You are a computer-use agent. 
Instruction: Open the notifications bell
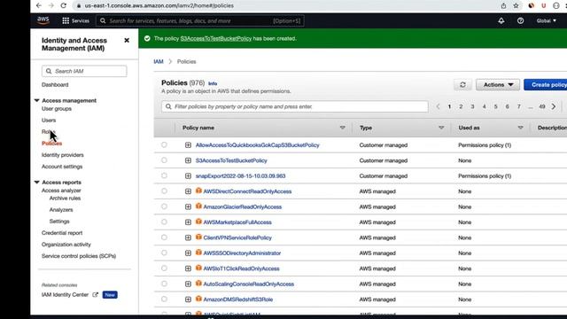tap(501, 20)
